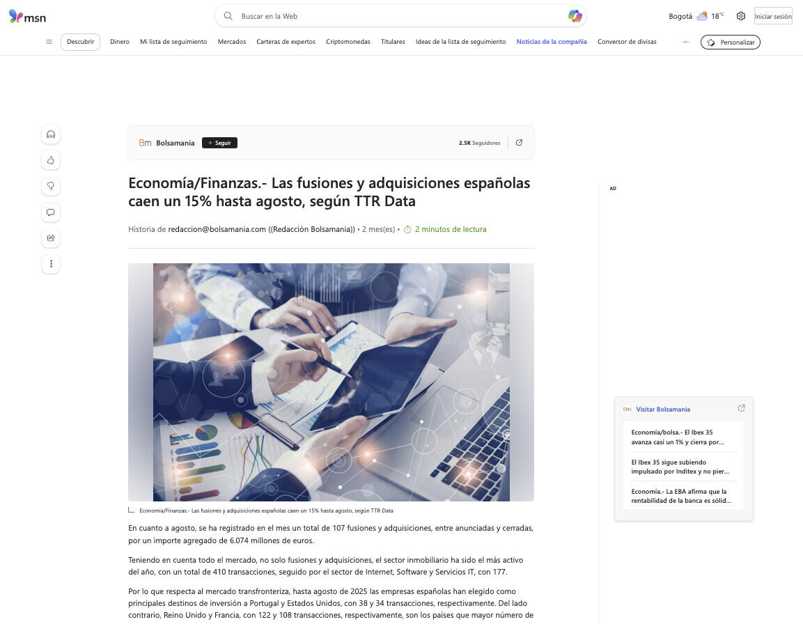Click the share article icon

pyautogui.click(x=51, y=237)
